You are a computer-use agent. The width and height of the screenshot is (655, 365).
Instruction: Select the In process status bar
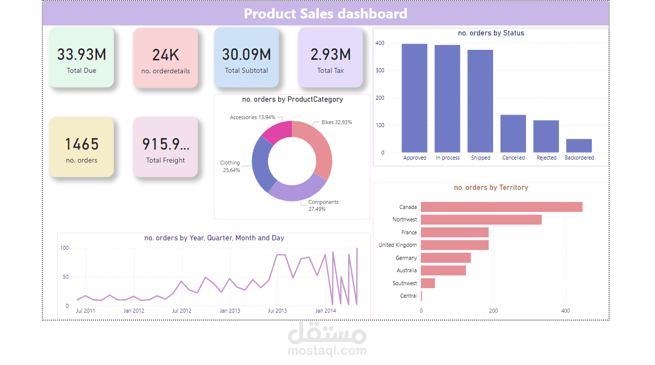tap(447, 99)
